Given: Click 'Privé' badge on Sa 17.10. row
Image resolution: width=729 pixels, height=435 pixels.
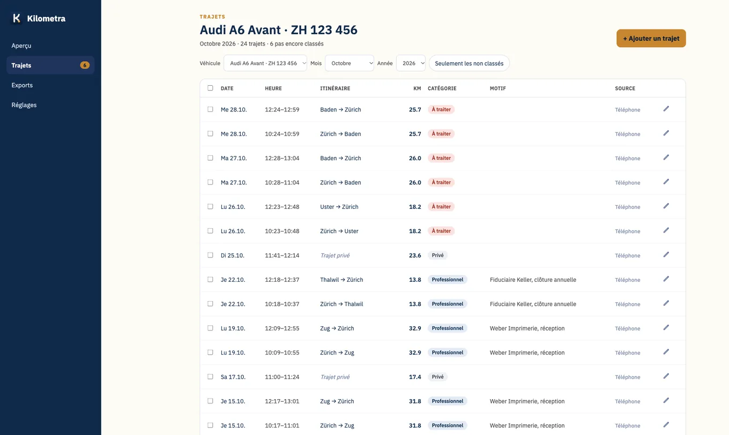Looking at the screenshot, I should [437, 377].
